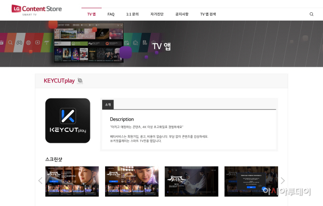Viewport: 323px width, 206px height.
Task: Open the 자가진단 menu
Action: pyautogui.click(x=157, y=14)
